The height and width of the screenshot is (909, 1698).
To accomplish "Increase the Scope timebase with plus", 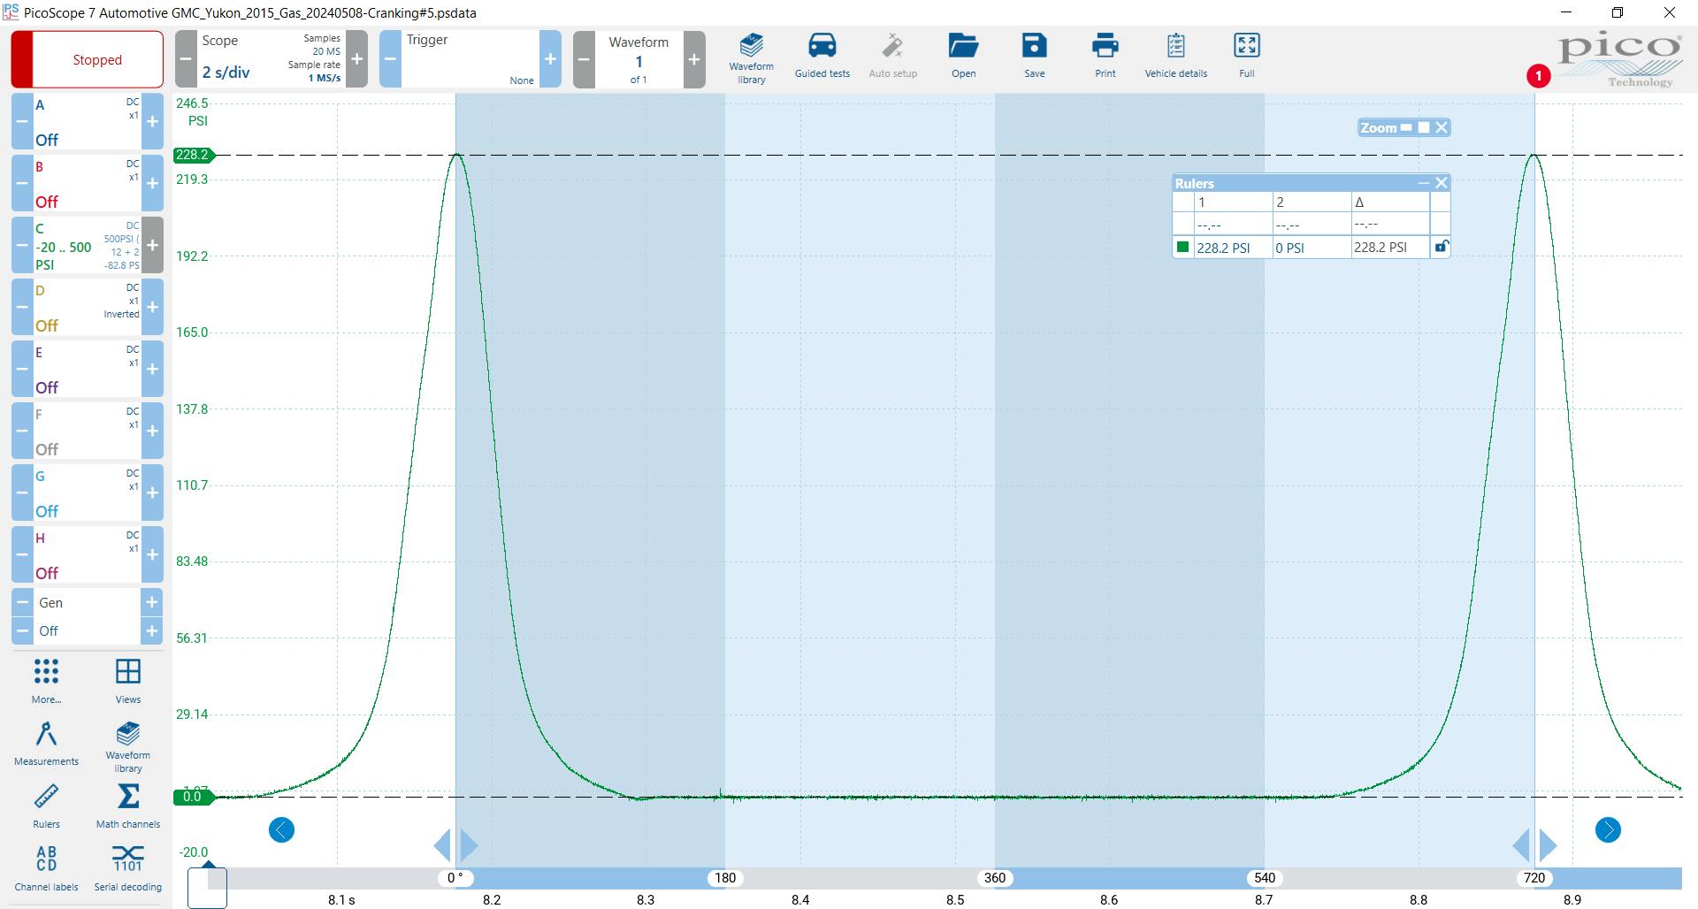I will (356, 59).
